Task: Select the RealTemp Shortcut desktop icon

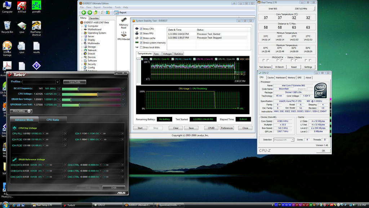Action: tap(36, 29)
